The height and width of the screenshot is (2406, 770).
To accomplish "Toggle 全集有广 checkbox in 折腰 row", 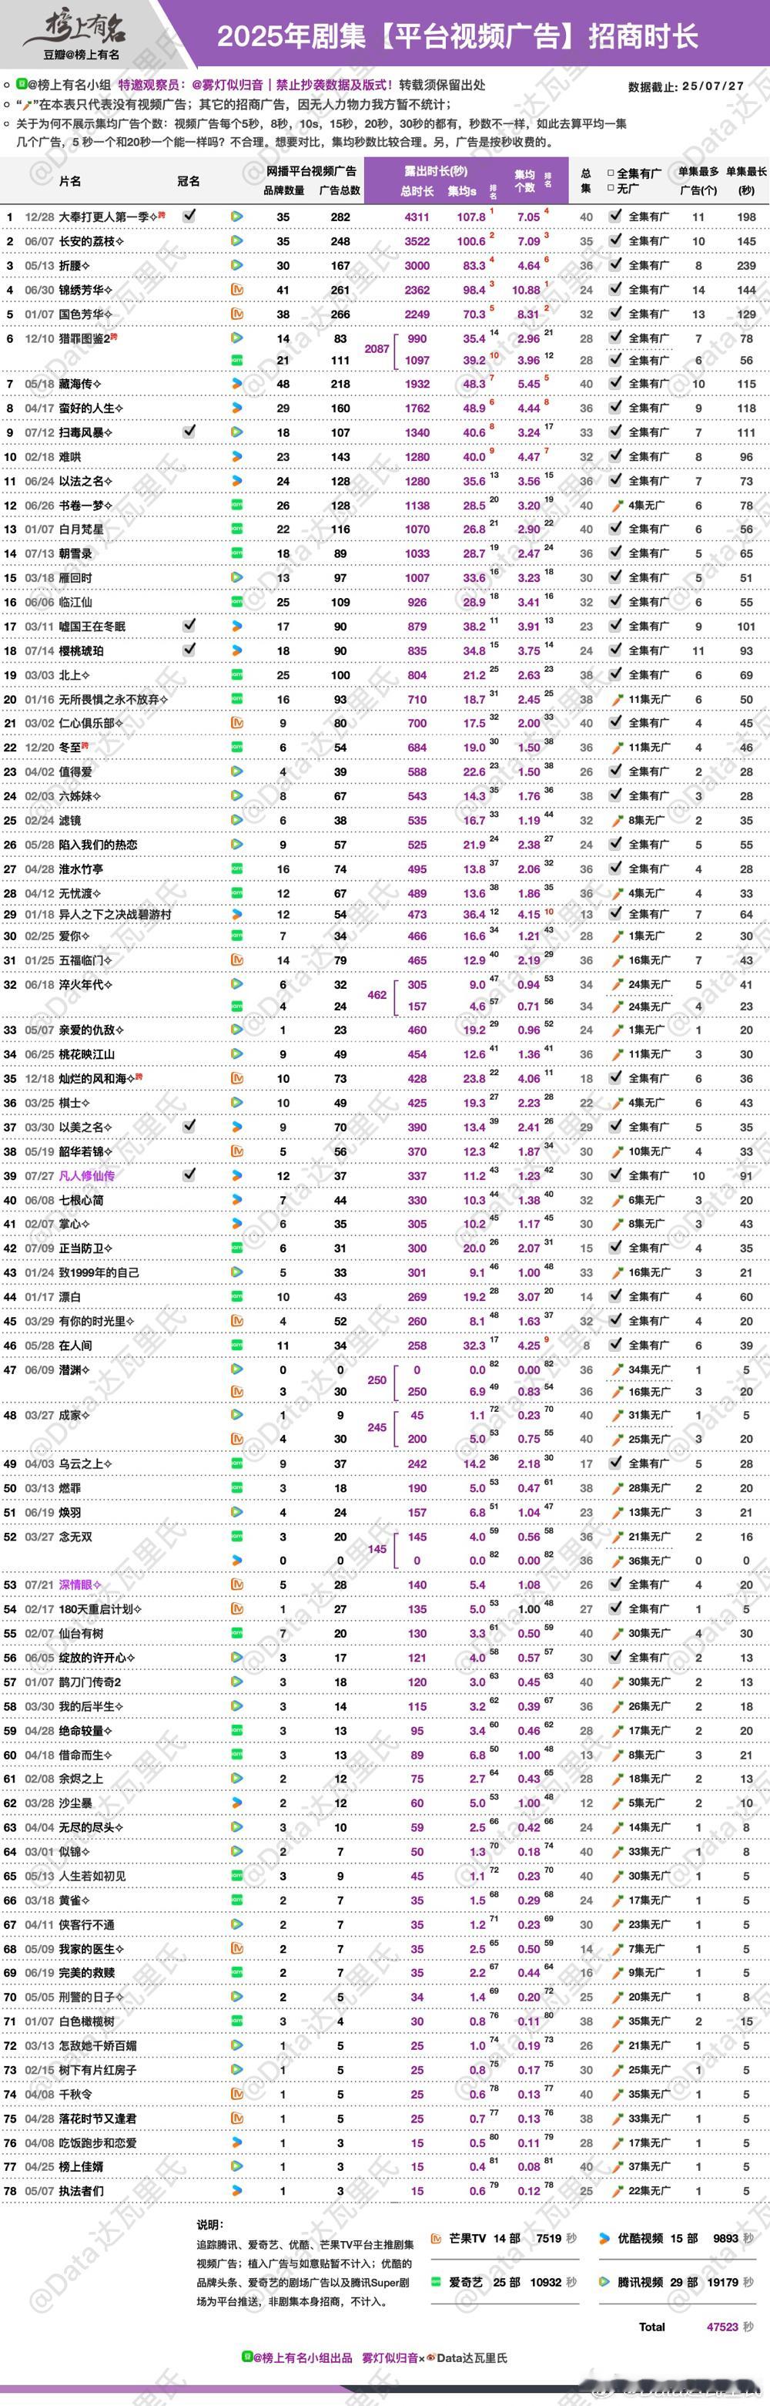I will pyautogui.click(x=616, y=264).
